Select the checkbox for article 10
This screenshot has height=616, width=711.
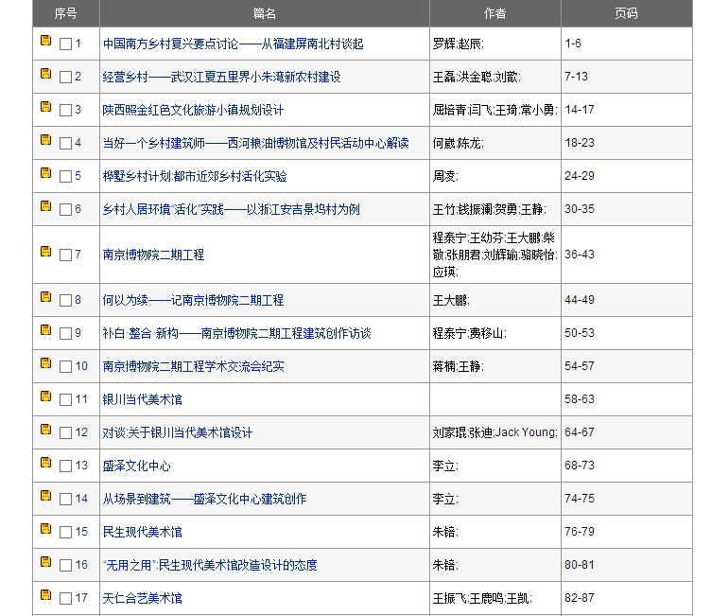(x=66, y=367)
